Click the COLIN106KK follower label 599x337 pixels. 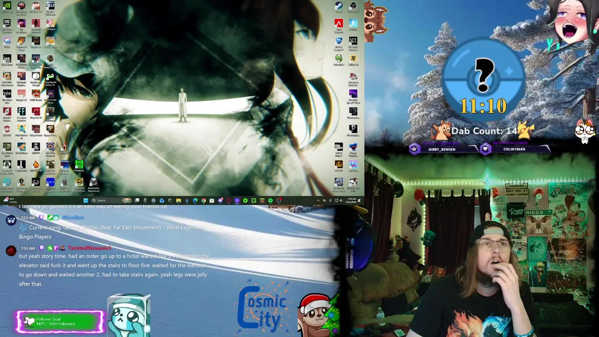(x=514, y=149)
